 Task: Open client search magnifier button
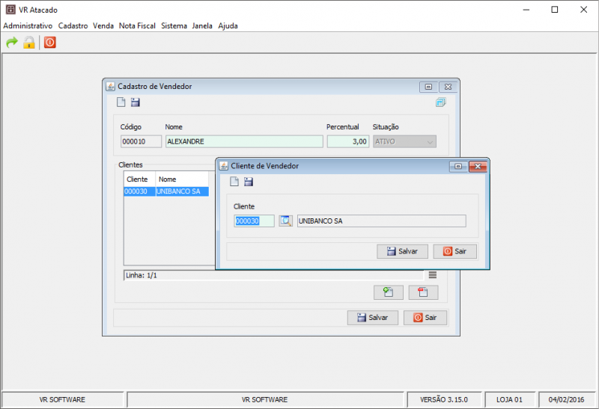[285, 221]
